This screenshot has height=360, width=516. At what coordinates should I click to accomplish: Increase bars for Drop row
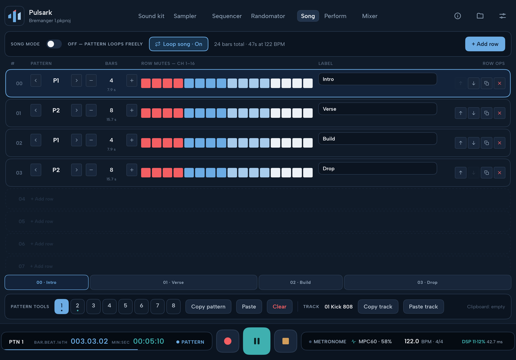pos(132,170)
